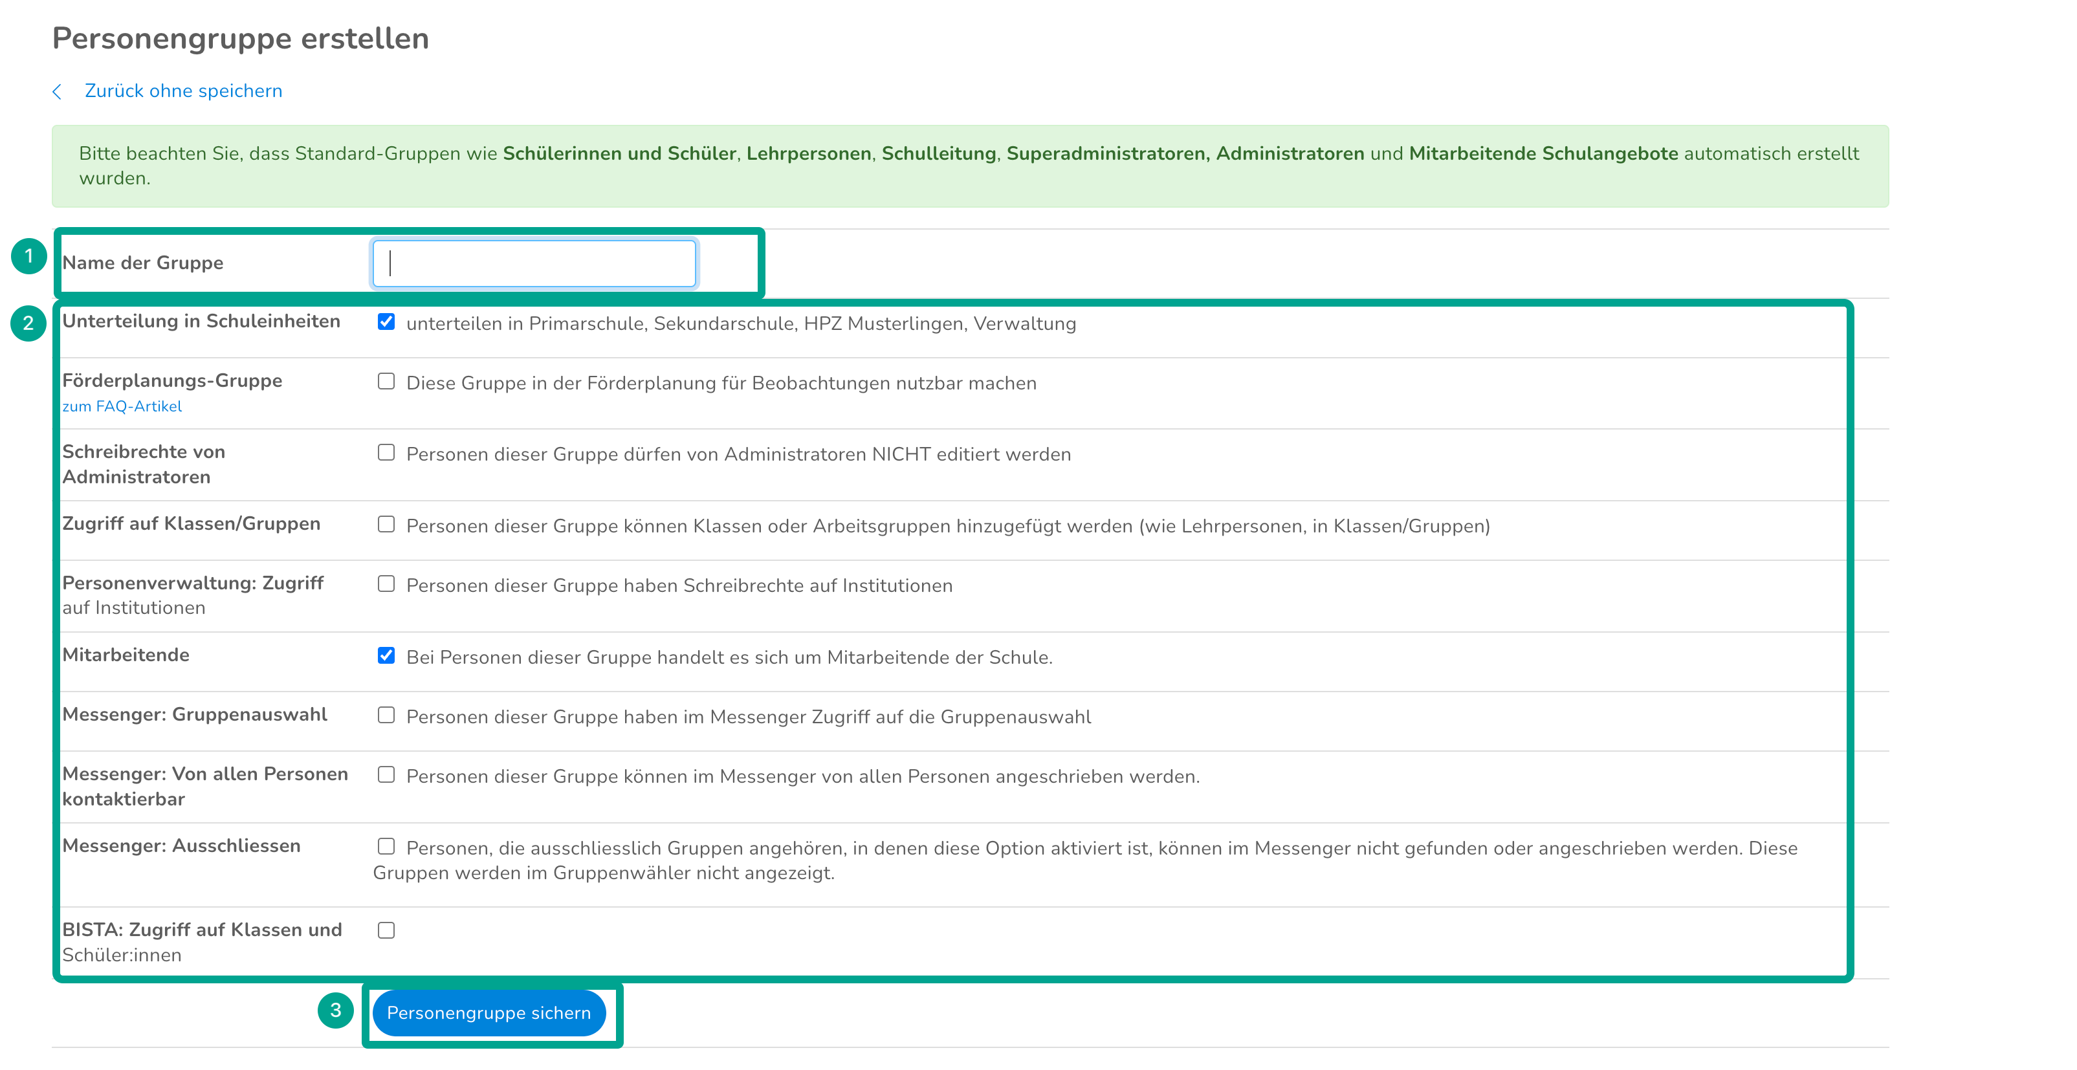Screen dimensions: 2077x1070
Task: Click 'Zurück ohne speichern' link
Action: 183,91
